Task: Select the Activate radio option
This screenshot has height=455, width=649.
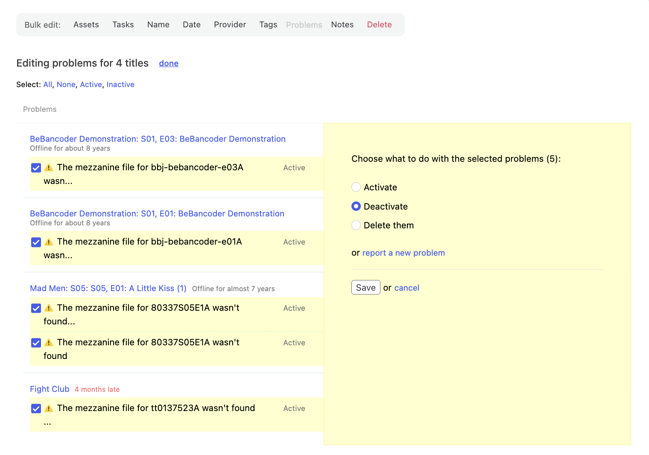Action: [356, 187]
